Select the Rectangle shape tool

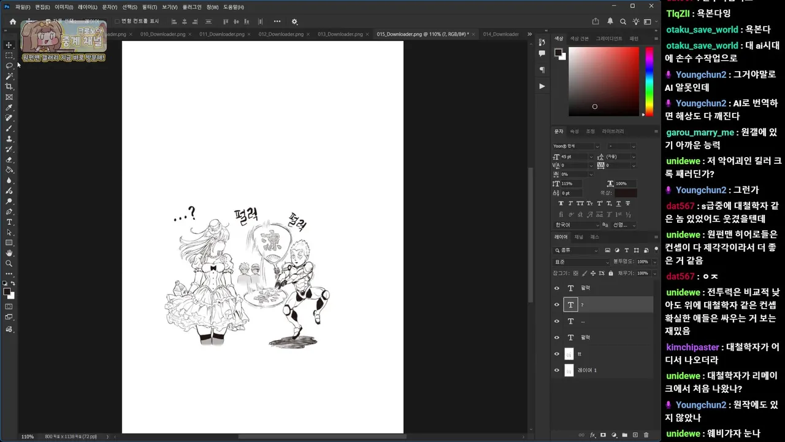click(x=9, y=242)
